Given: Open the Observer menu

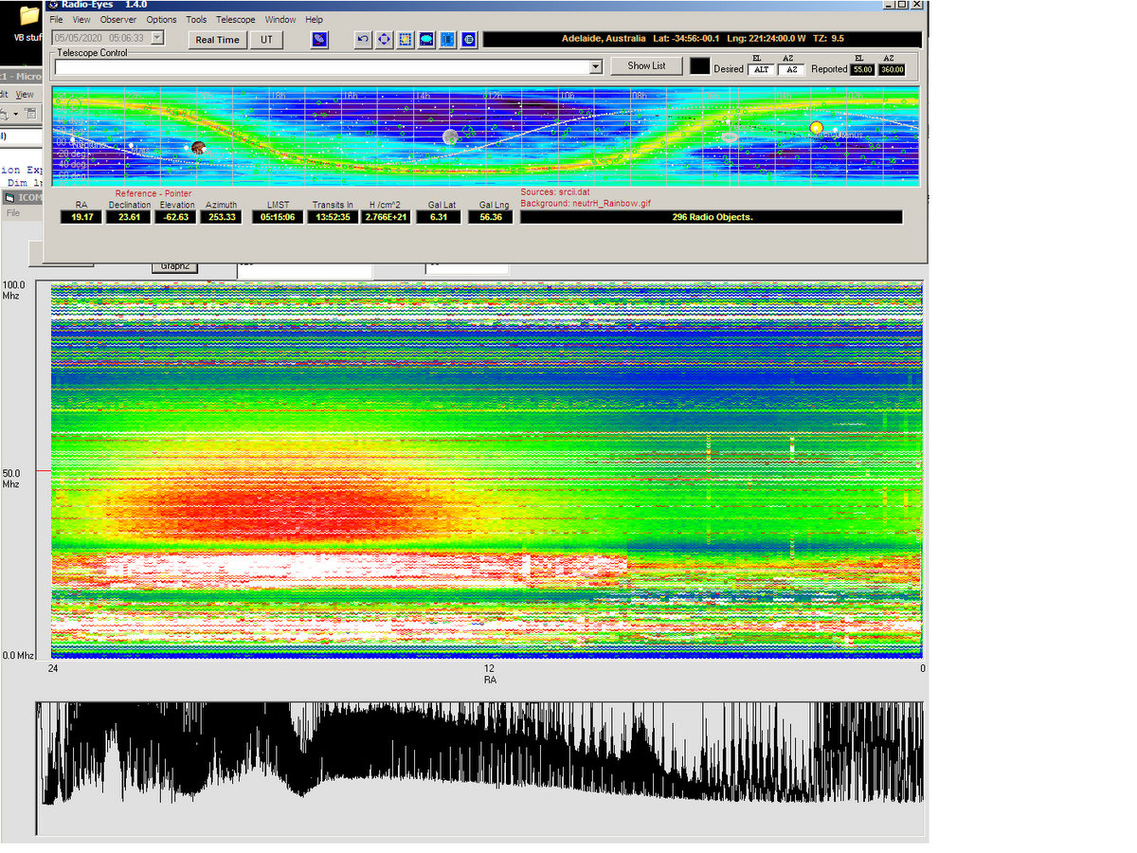Looking at the screenshot, I should pos(118,19).
